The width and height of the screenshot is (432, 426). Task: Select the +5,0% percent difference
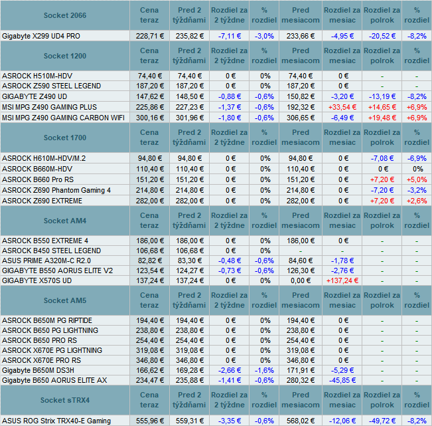tap(417, 180)
